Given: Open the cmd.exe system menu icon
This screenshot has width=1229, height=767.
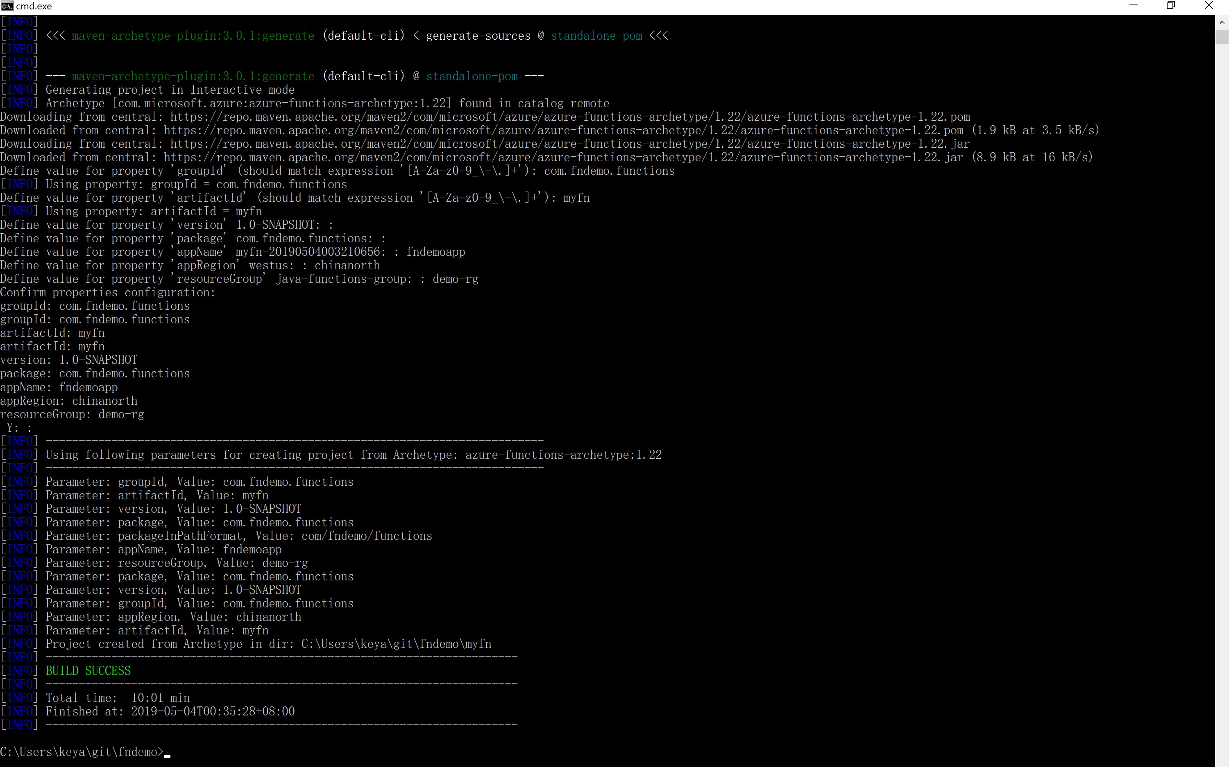Looking at the screenshot, I should point(7,6).
